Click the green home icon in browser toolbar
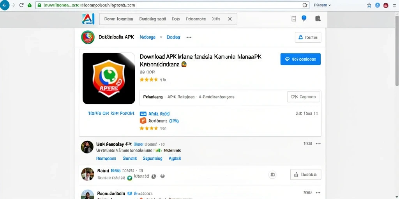This screenshot has height=199, width=399. click(30, 5)
